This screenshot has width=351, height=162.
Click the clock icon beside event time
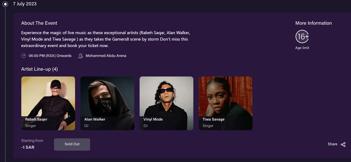[x=23, y=56]
